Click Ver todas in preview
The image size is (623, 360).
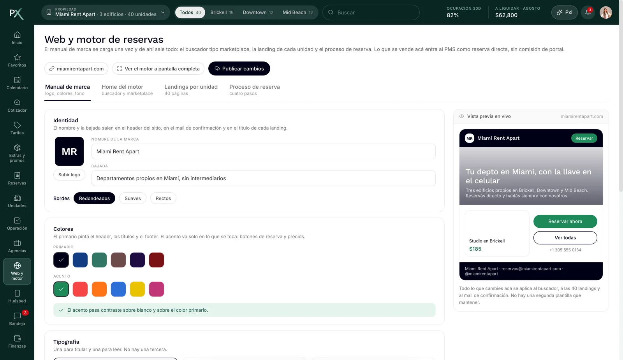tap(565, 238)
